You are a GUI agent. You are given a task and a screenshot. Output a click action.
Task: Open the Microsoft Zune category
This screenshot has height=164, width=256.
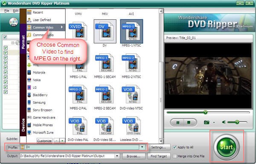point(46,132)
